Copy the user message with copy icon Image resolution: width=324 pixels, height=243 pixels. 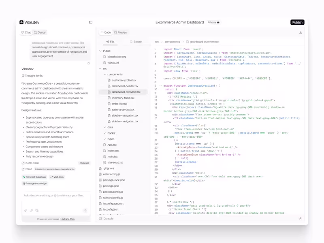pyautogui.click(x=89, y=63)
